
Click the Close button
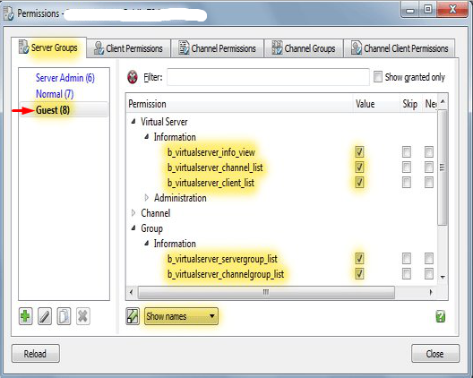(x=435, y=353)
